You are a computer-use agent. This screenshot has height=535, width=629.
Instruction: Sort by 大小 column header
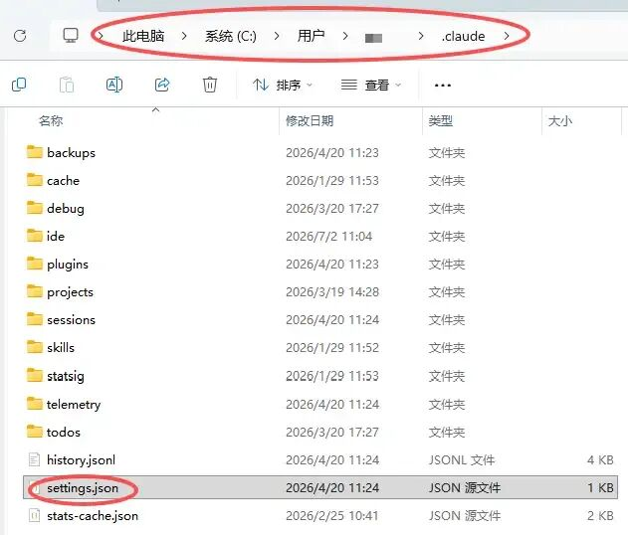point(560,120)
